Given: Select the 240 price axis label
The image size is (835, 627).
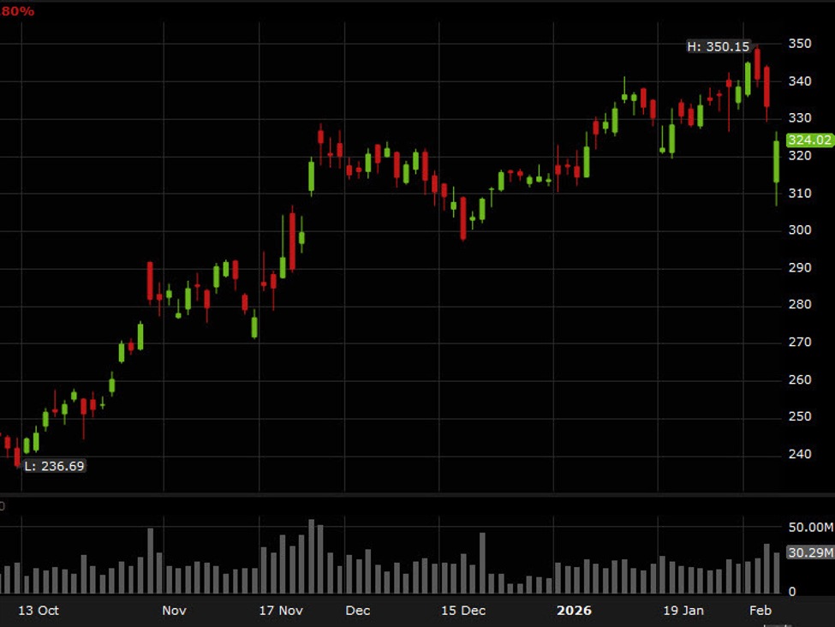Looking at the screenshot, I should [800, 454].
